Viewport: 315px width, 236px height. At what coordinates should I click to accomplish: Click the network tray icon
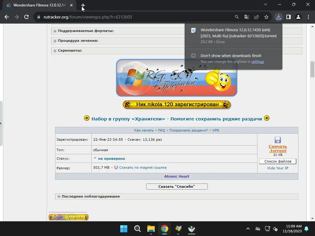point(267,229)
